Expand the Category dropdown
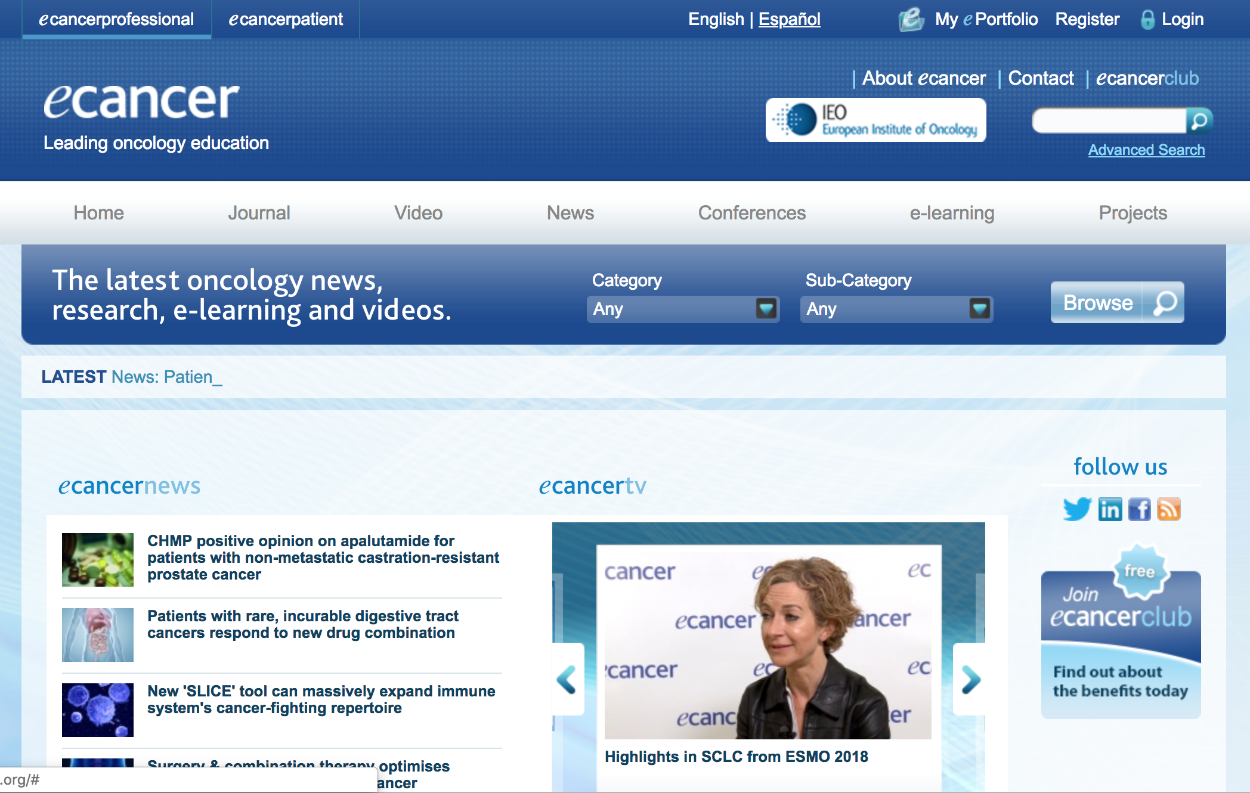 (683, 309)
